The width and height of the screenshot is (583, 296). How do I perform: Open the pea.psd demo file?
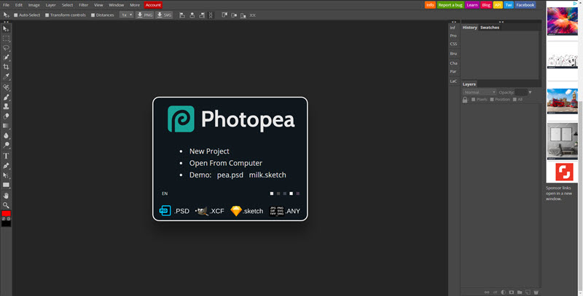(230, 175)
